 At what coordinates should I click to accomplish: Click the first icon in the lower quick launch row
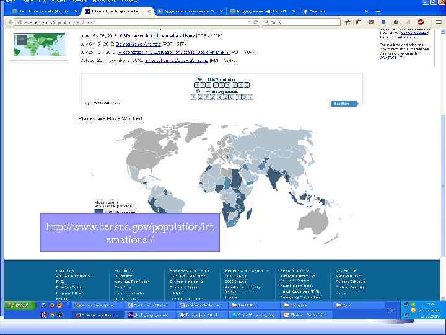(x=43, y=315)
